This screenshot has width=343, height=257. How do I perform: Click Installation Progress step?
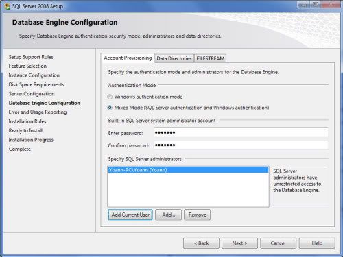click(x=31, y=140)
